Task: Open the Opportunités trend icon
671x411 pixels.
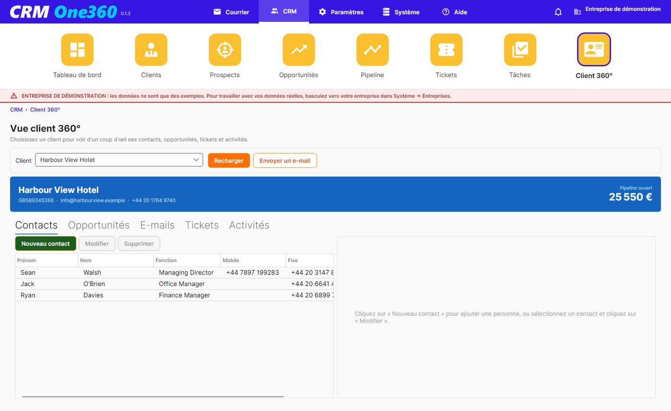Action: (299, 50)
